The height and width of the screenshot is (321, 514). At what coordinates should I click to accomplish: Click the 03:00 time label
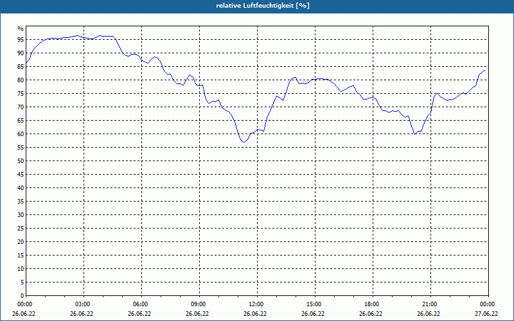84,304
